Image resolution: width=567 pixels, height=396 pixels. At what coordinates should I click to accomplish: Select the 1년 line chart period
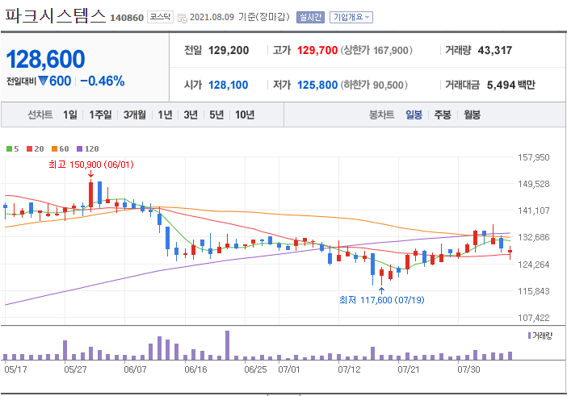click(x=165, y=115)
